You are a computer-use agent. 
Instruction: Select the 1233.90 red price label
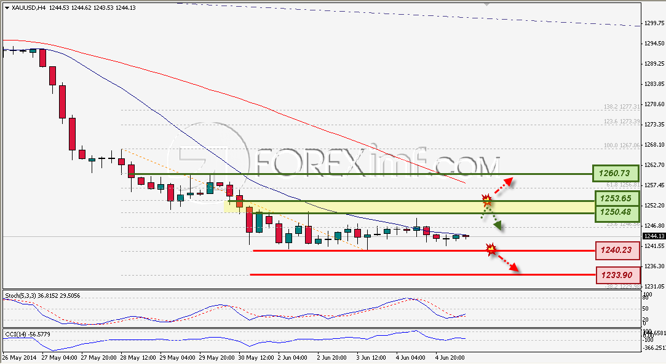[x=617, y=275]
